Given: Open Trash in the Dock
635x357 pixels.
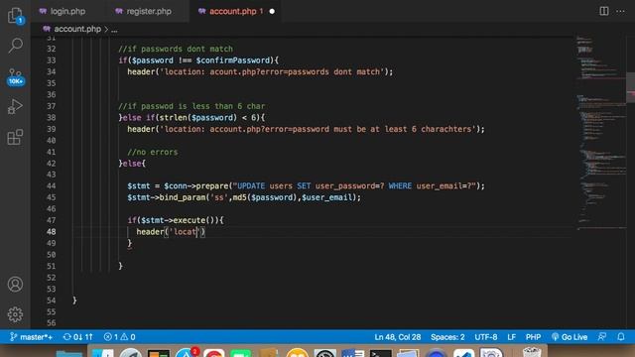Looking at the screenshot, I should (x=532, y=352).
